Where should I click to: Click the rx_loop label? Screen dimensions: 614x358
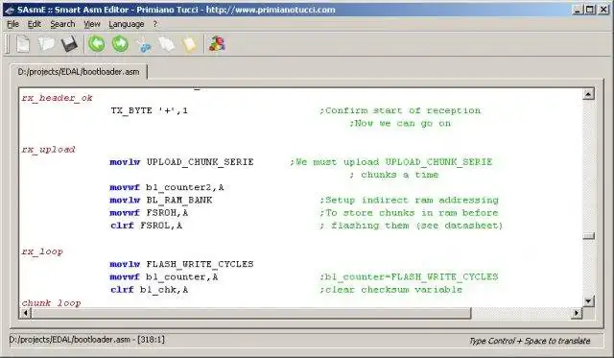coord(42,251)
